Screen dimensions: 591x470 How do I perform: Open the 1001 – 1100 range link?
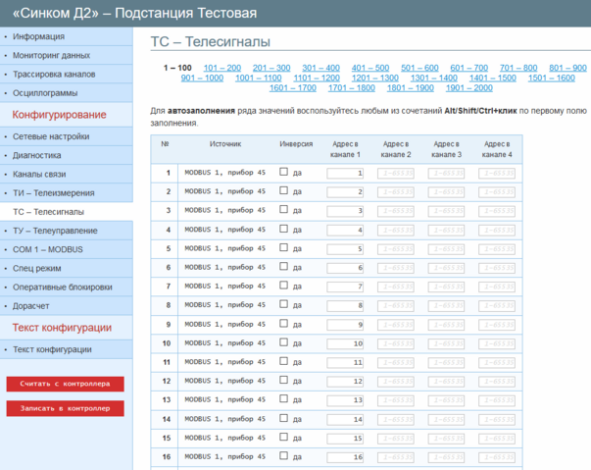click(x=259, y=78)
